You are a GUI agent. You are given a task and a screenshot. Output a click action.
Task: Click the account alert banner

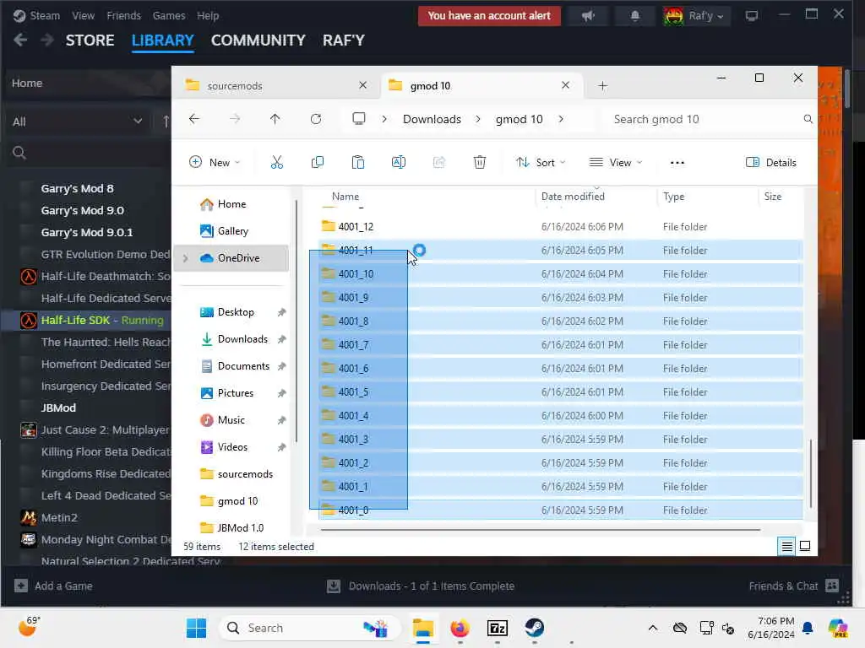tap(489, 16)
